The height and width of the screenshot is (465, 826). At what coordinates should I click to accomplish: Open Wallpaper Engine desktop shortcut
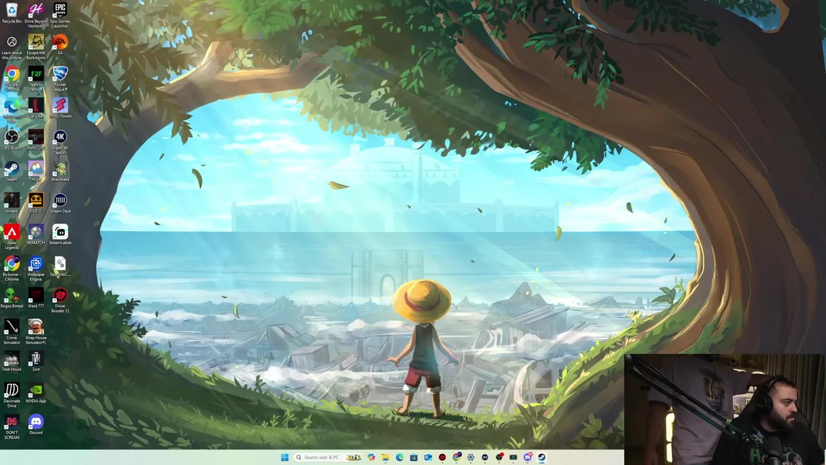pos(36,269)
